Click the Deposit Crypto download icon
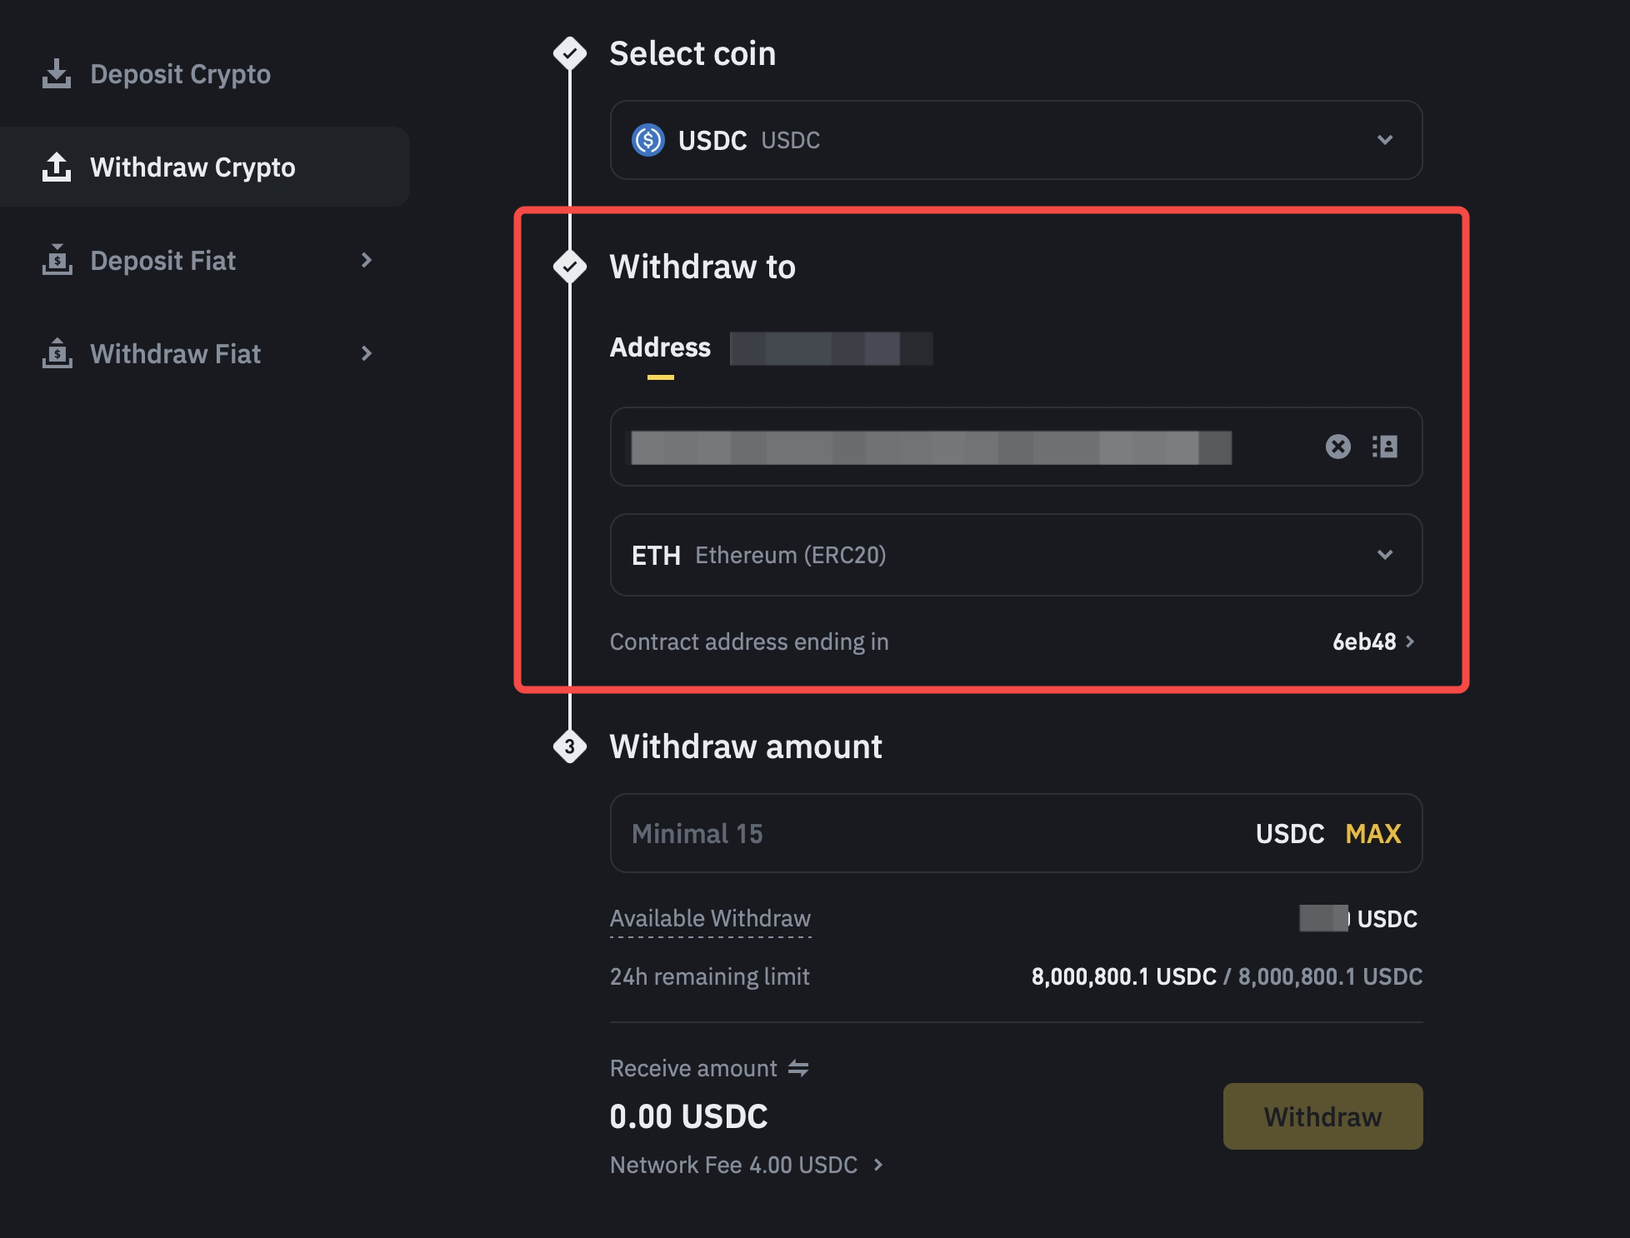The height and width of the screenshot is (1238, 1630). point(57,73)
